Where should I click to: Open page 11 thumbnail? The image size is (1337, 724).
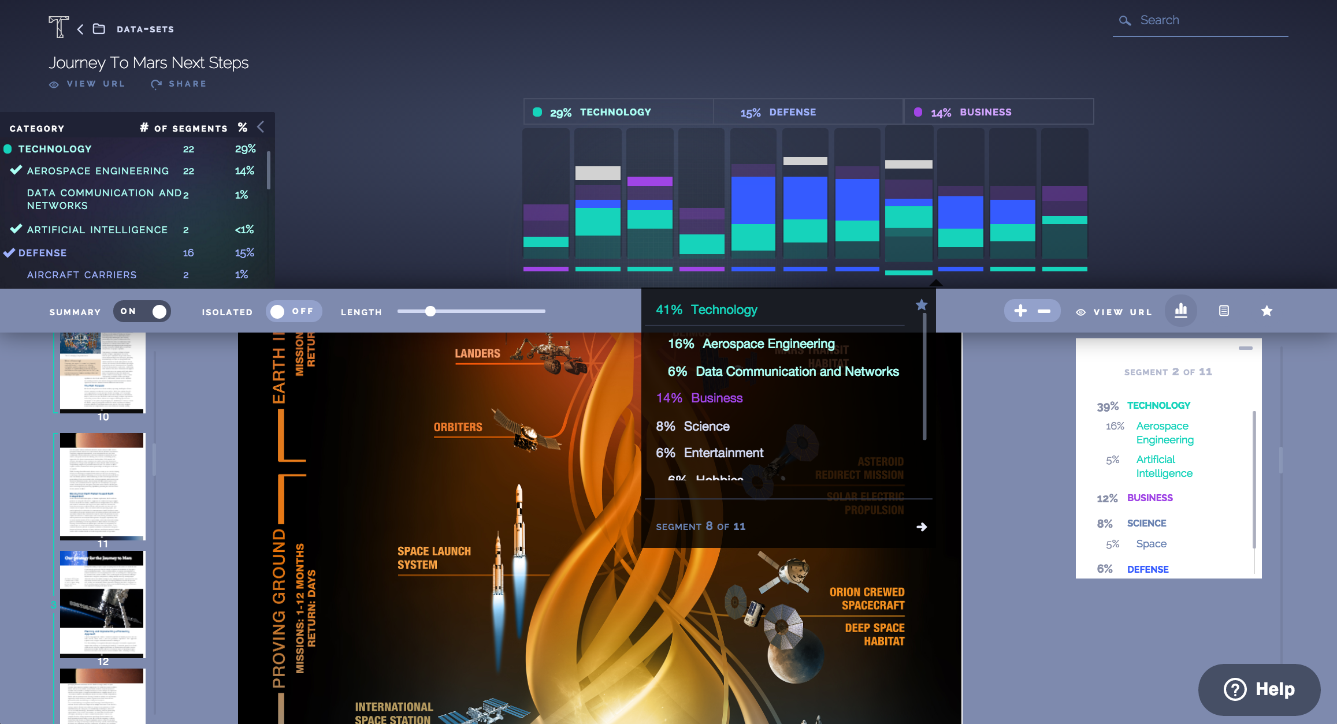102,486
